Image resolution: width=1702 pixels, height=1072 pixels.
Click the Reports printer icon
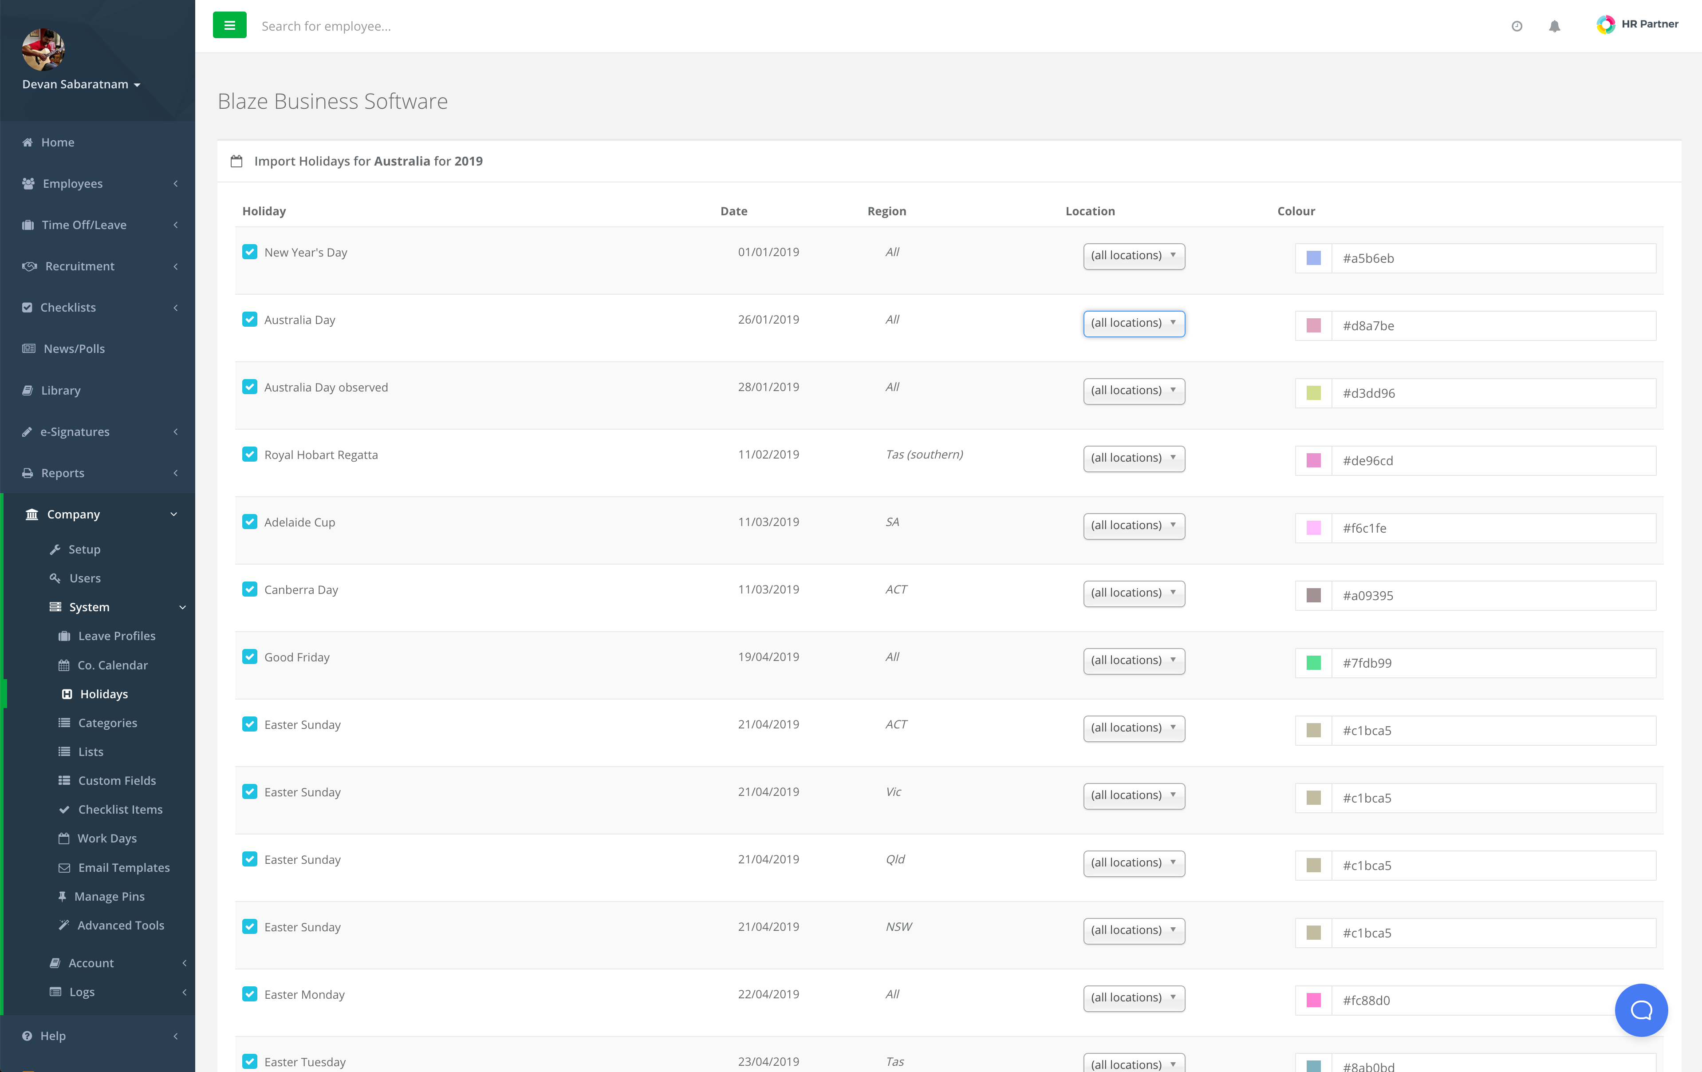(28, 473)
